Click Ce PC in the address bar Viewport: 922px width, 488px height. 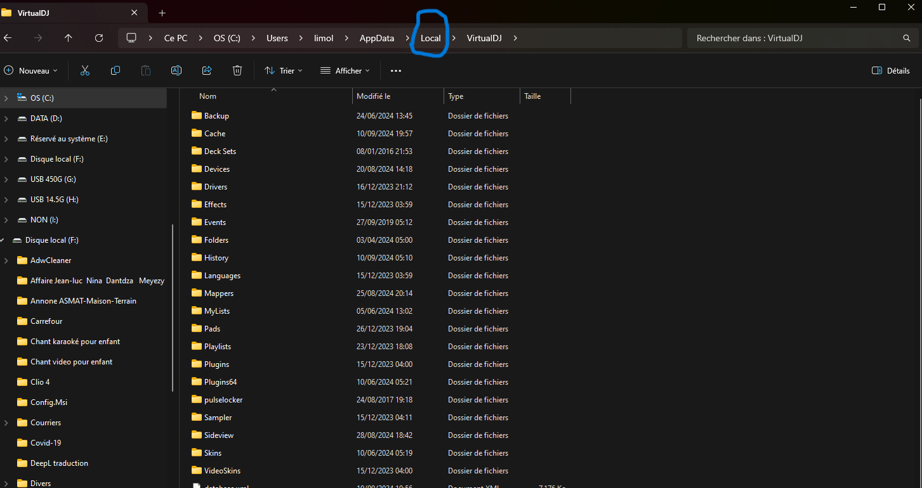176,38
